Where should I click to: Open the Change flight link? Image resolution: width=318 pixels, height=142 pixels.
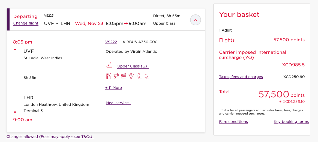[x=26, y=23]
